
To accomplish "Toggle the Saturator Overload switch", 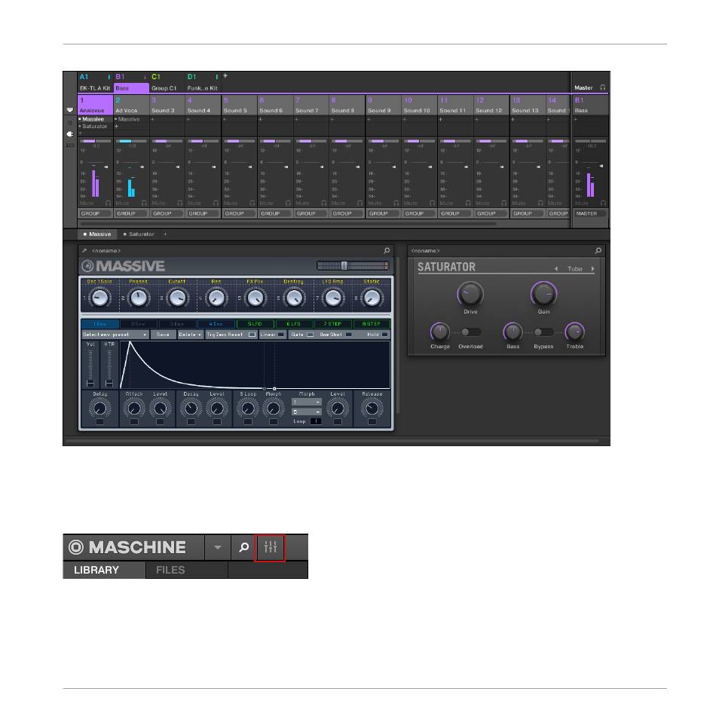I will coord(470,332).
